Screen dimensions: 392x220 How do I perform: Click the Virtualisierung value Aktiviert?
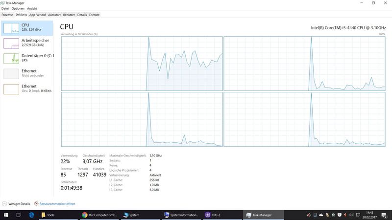tap(155, 175)
